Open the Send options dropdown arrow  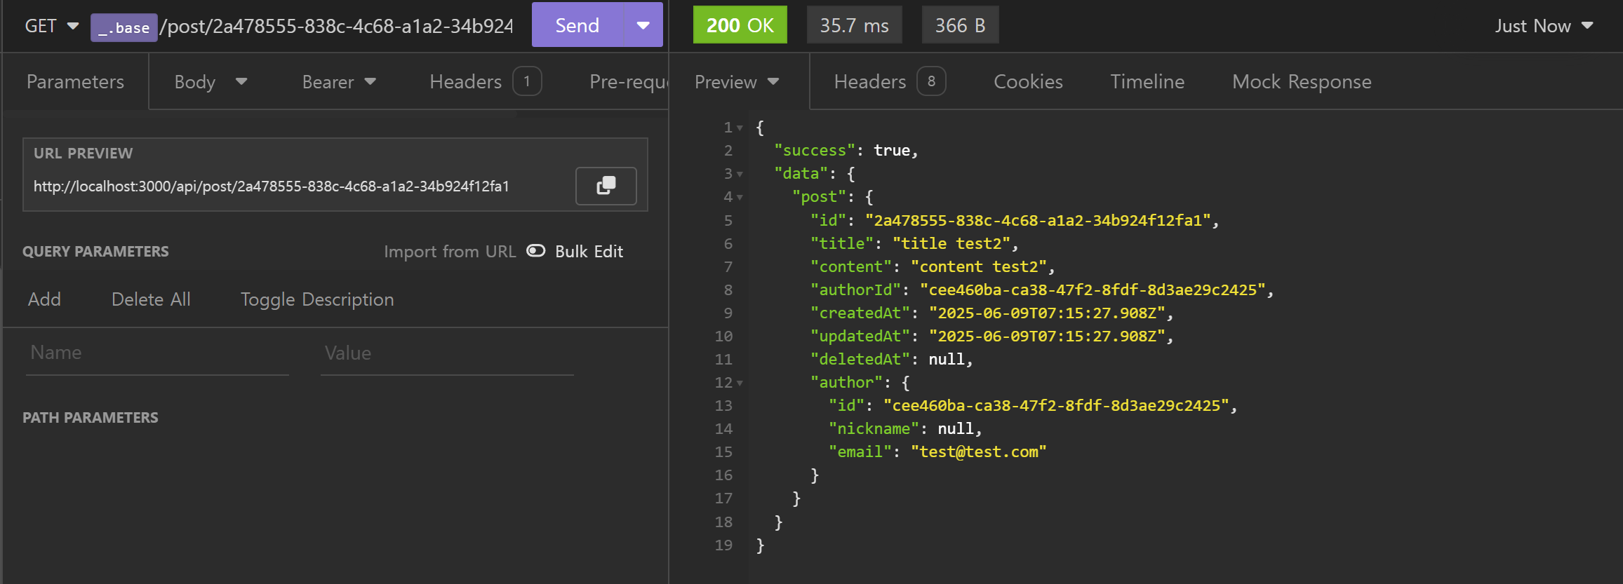pyautogui.click(x=643, y=25)
